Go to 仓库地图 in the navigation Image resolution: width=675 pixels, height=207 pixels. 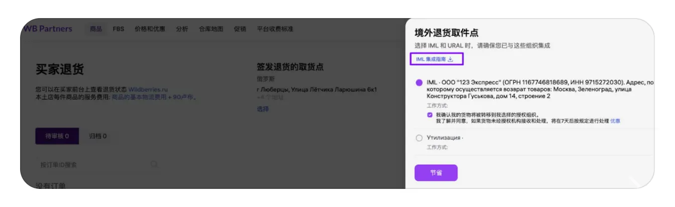[211, 29]
